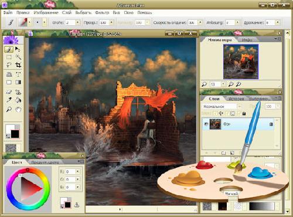Open the Дрожание jitter dropdown

pyautogui.click(x=278, y=22)
